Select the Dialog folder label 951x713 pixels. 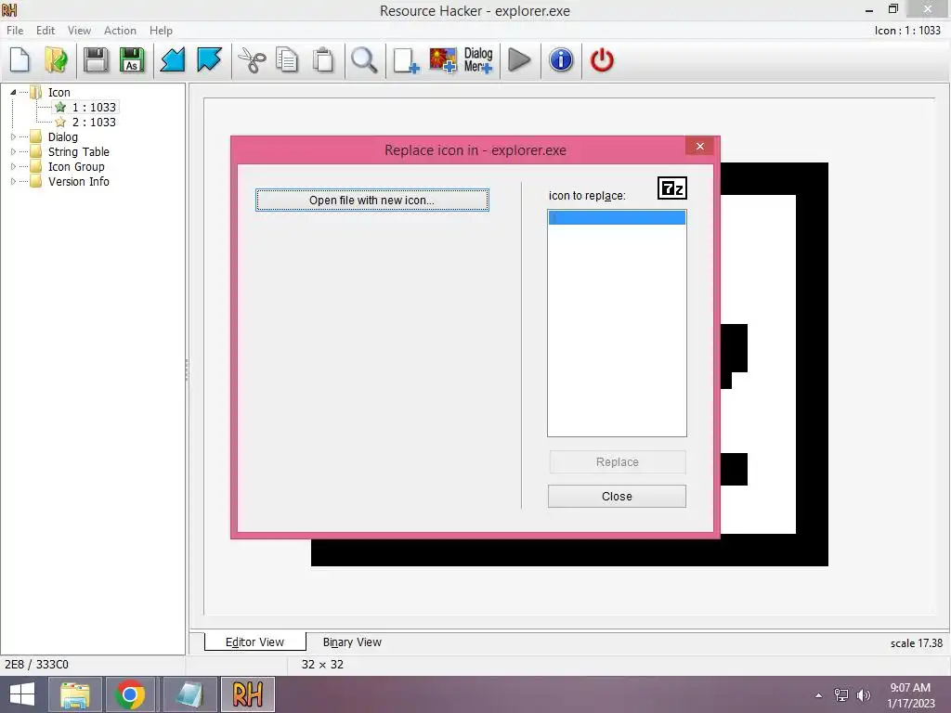[x=63, y=137]
